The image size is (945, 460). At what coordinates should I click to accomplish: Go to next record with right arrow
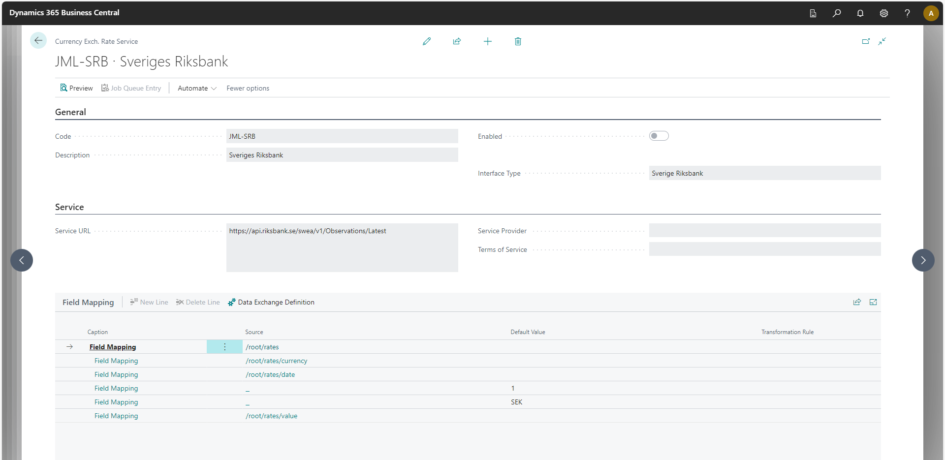923,260
